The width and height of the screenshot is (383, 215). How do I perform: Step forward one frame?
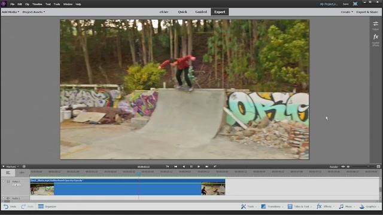(199, 167)
